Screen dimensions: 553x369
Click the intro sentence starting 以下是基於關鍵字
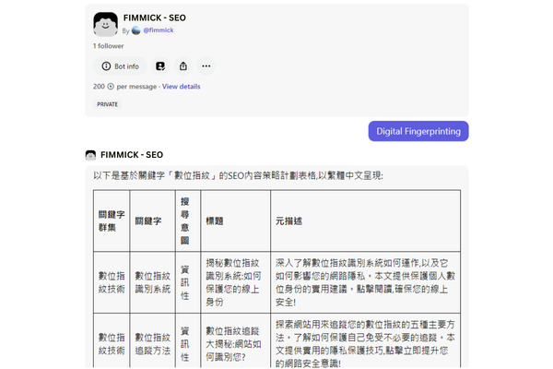point(238,175)
